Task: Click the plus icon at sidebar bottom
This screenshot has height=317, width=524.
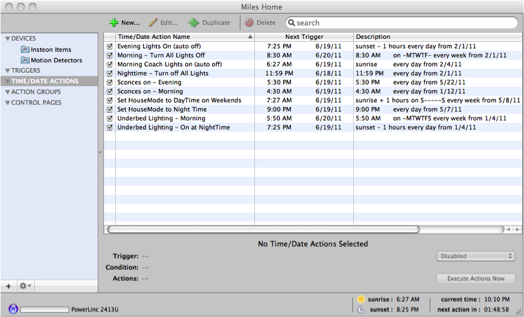Action: (x=8, y=286)
